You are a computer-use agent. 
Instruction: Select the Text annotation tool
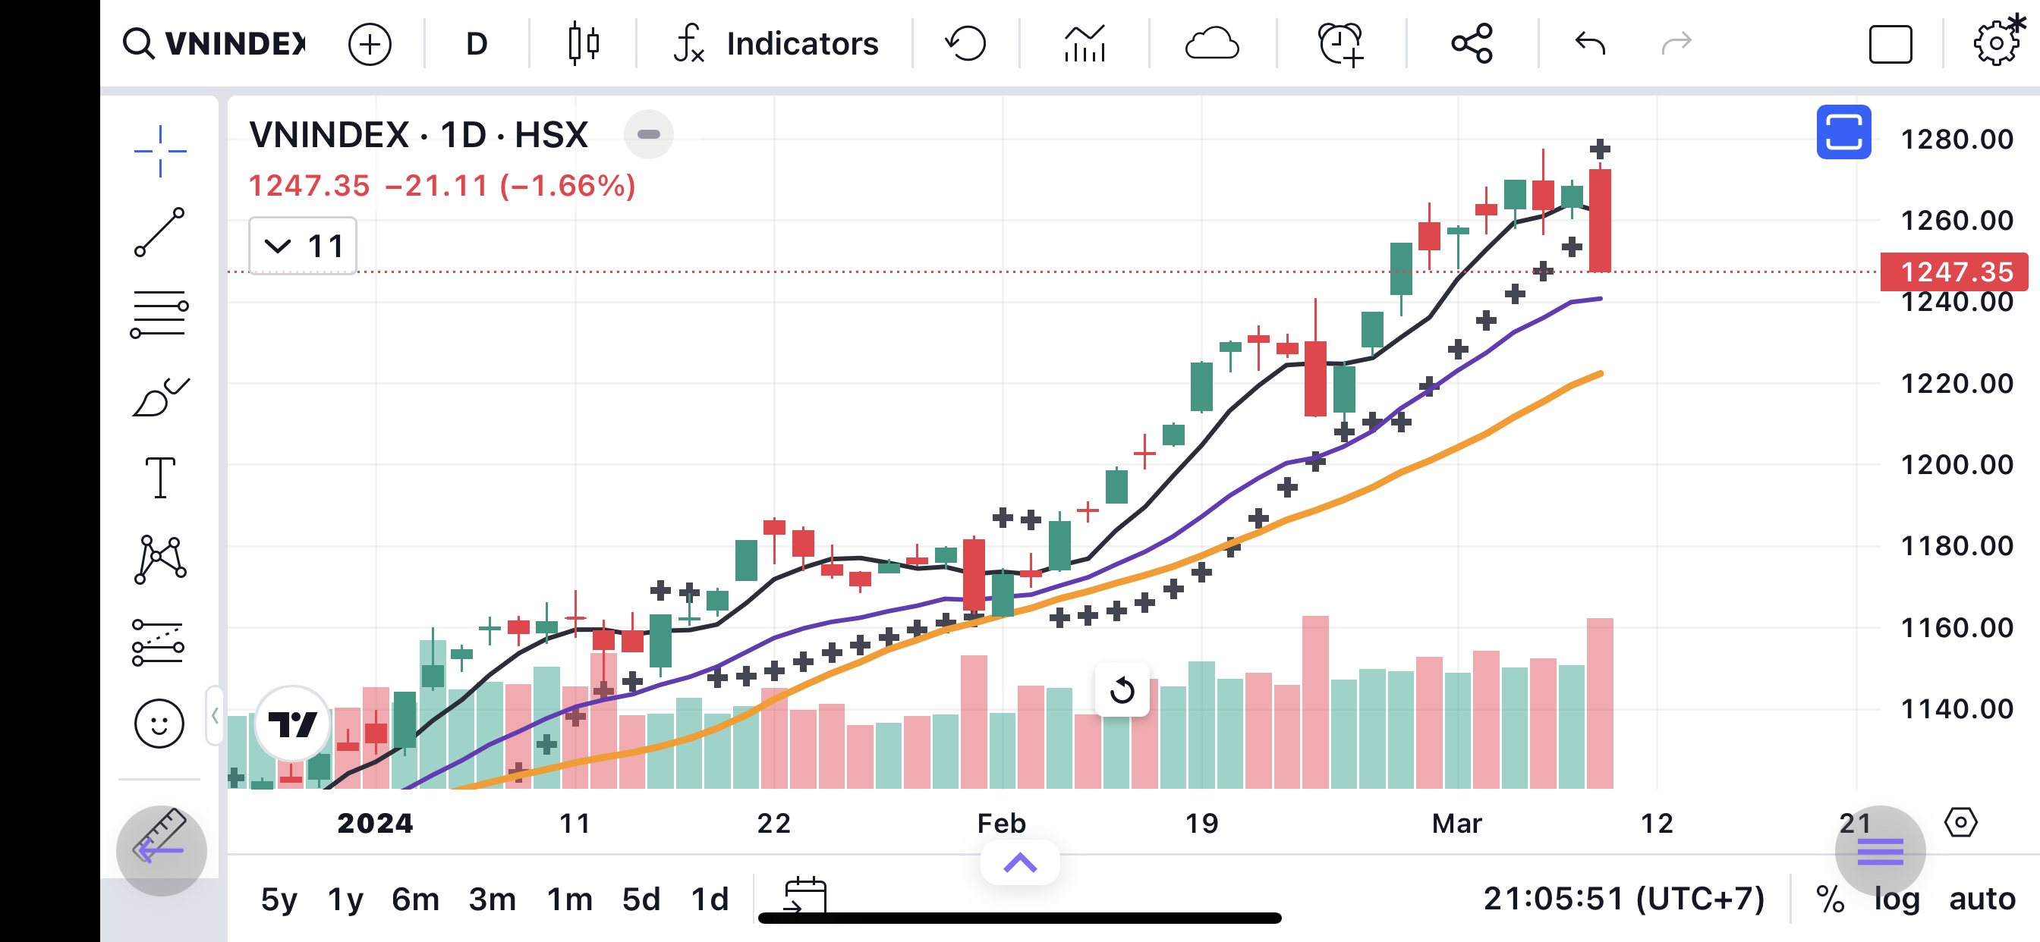point(160,478)
